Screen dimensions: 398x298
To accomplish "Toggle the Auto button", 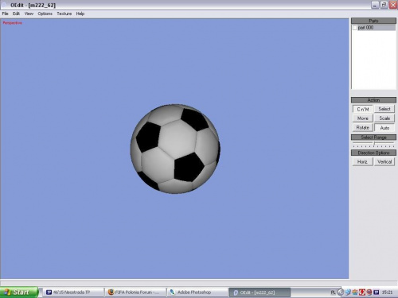I will 384,128.
